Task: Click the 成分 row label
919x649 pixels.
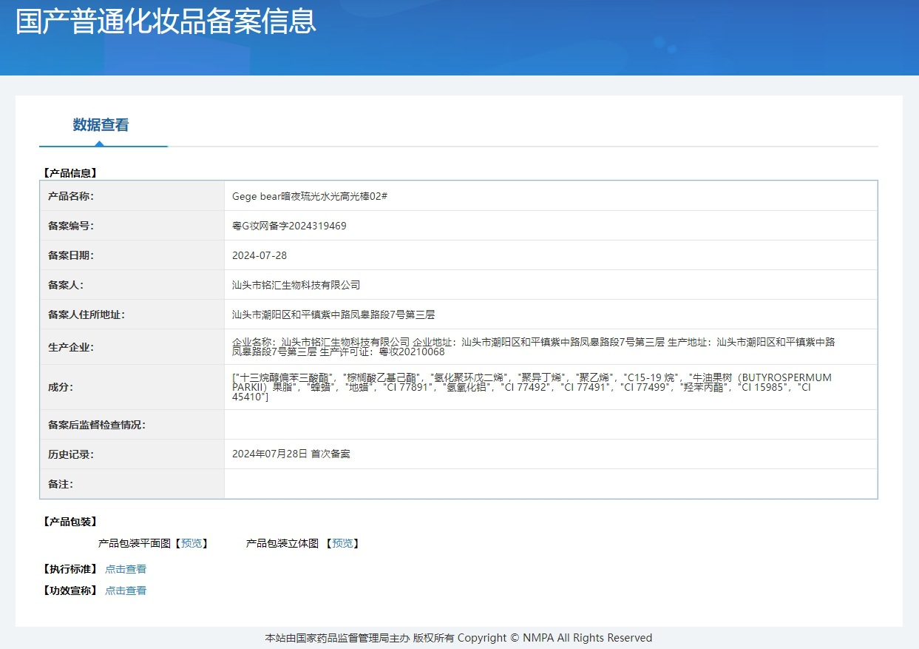Action: point(61,387)
